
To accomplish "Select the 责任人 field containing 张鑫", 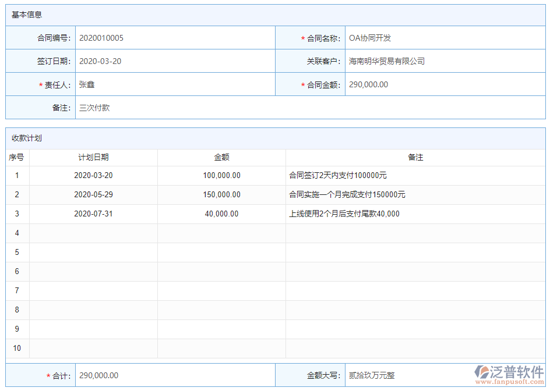I will 175,84.
